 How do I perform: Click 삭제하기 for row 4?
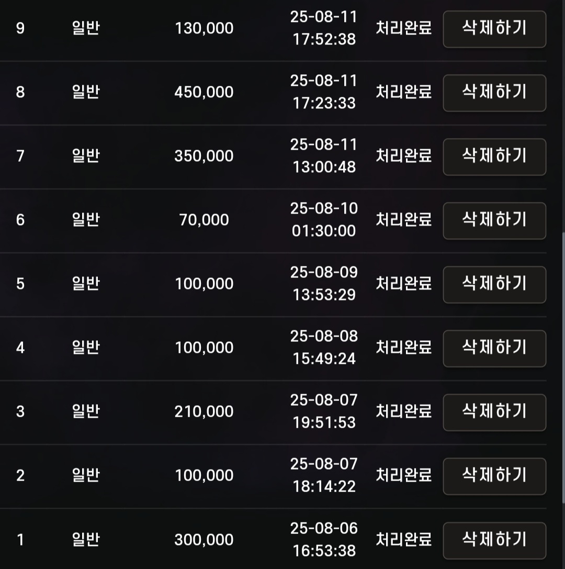494,349
